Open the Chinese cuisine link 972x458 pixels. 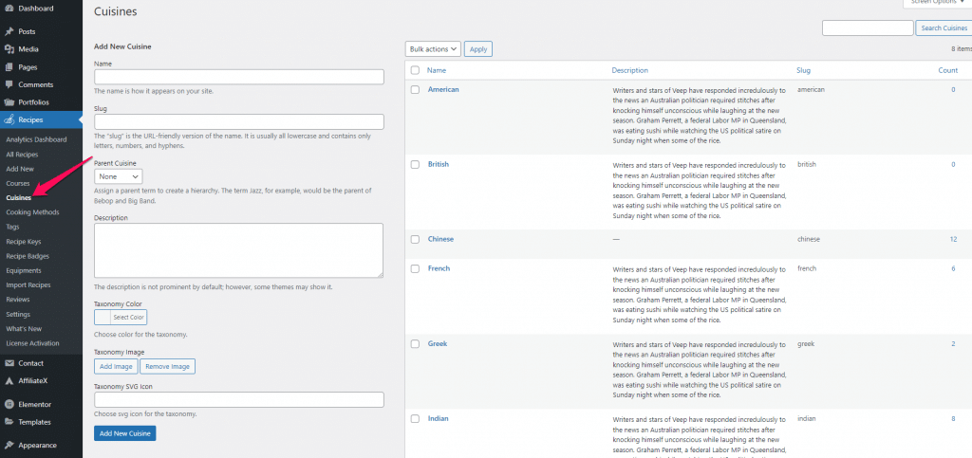[x=440, y=240]
